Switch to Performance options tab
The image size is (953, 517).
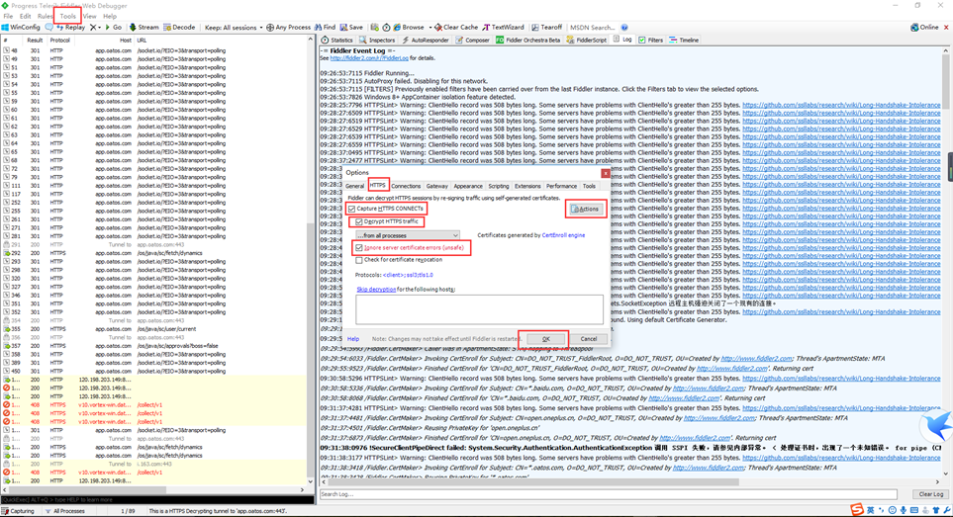click(x=561, y=186)
